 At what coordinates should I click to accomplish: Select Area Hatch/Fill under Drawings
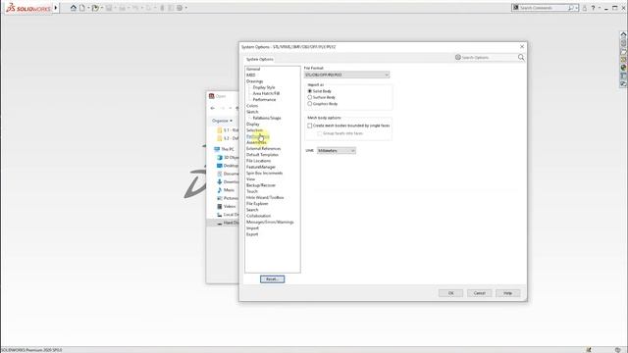tap(266, 93)
